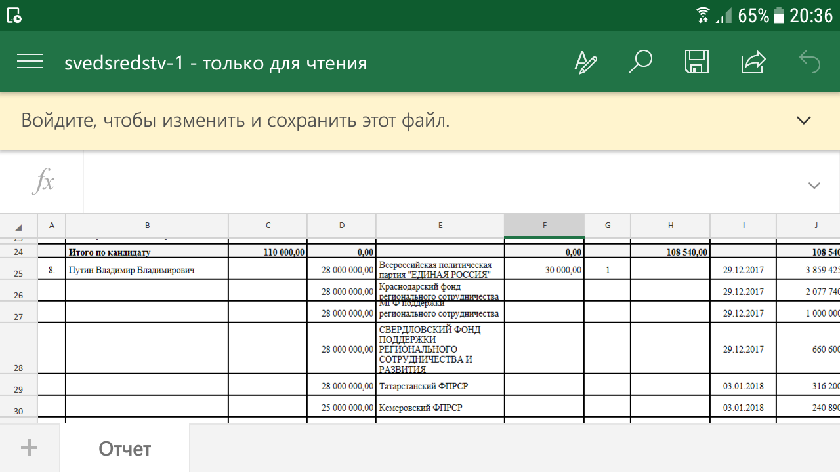The width and height of the screenshot is (840, 472).
Task: Tap the edit pen icon
Action: point(585,62)
